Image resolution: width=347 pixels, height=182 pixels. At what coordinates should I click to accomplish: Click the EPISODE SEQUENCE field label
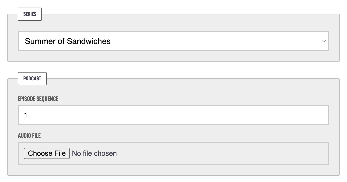pos(38,99)
